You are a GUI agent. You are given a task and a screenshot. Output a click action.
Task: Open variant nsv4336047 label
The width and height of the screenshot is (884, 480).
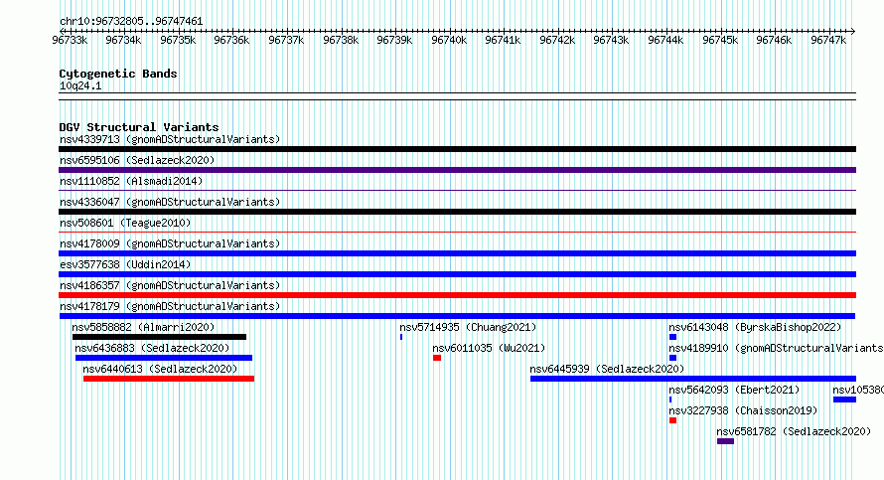pos(170,202)
